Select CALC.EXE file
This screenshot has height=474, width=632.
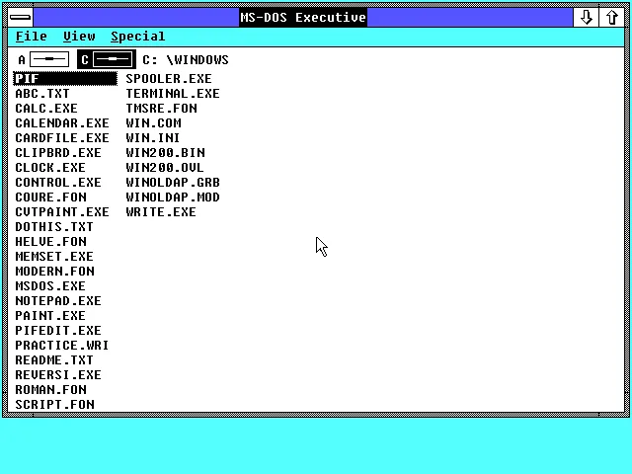[x=46, y=109]
